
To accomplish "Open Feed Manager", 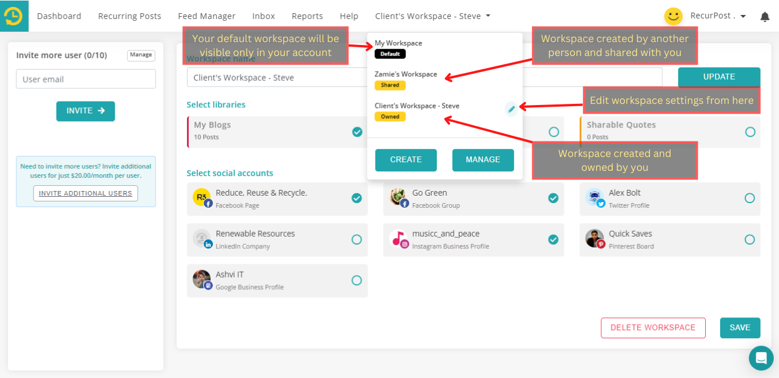I will [x=207, y=16].
